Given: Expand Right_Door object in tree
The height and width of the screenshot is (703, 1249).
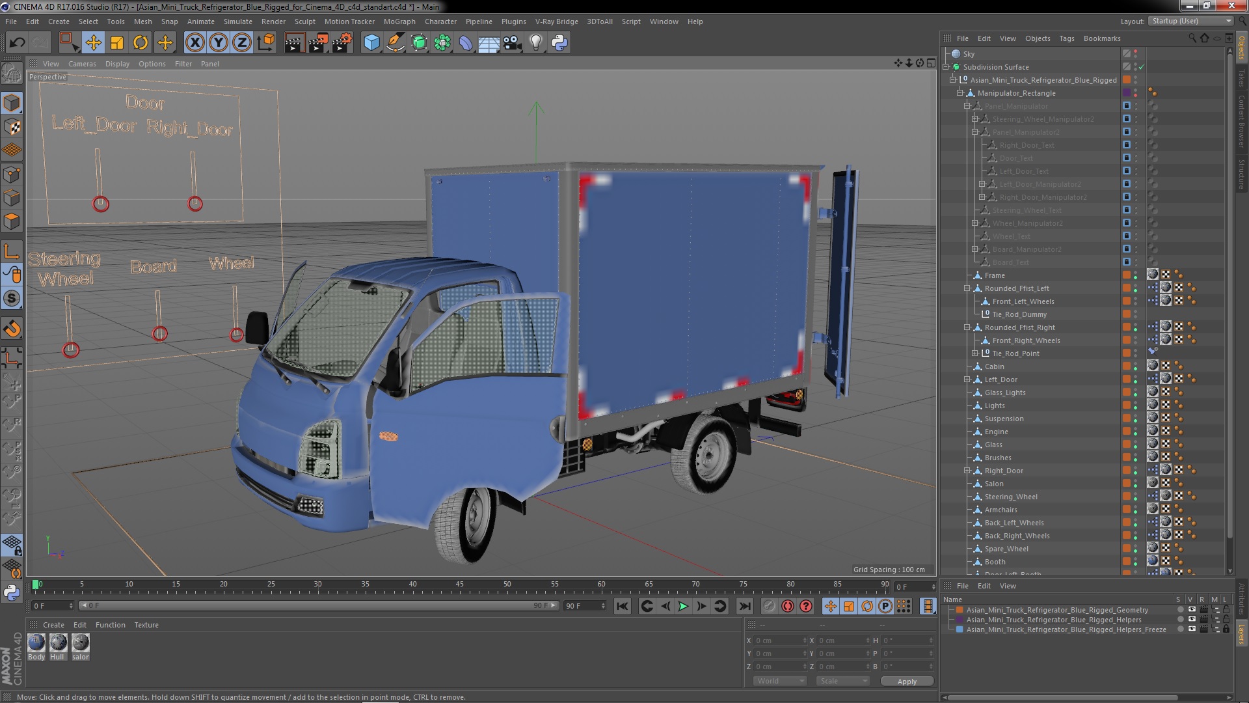Looking at the screenshot, I should click(967, 471).
